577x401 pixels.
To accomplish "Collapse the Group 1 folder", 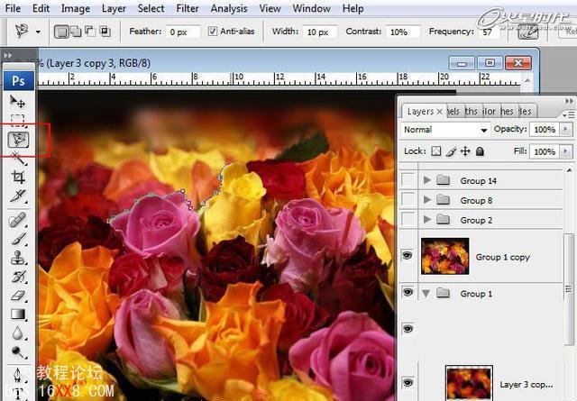I will pos(426,294).
